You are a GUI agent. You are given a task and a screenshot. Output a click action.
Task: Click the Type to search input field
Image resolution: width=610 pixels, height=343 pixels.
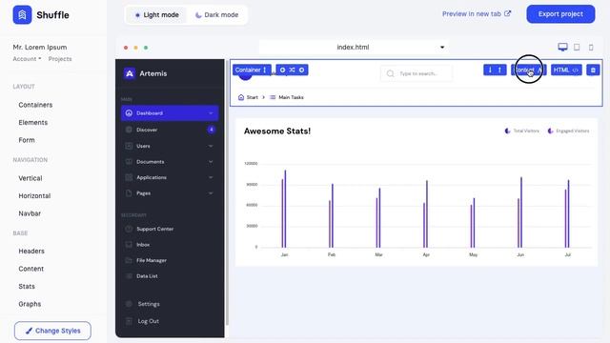point(417,73)
